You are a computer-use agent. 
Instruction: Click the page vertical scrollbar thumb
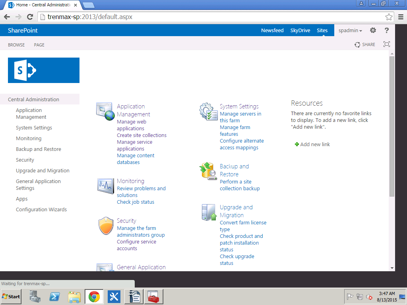pos(392,126)
